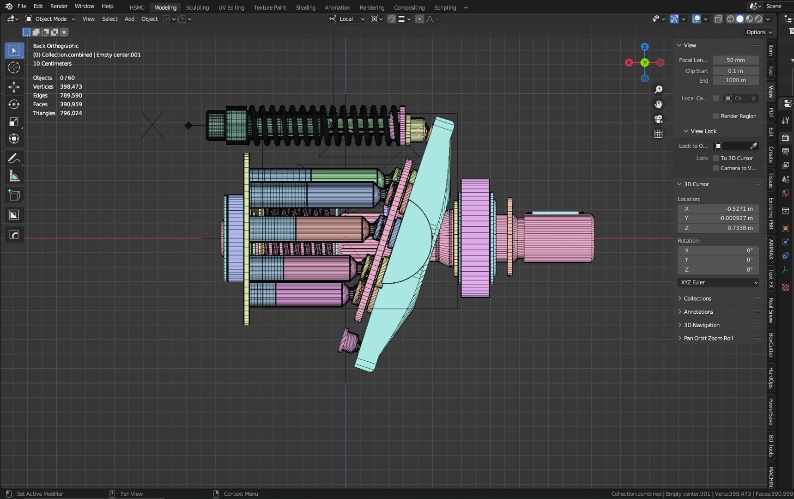Activate the Transform tool

pos(14,139)
